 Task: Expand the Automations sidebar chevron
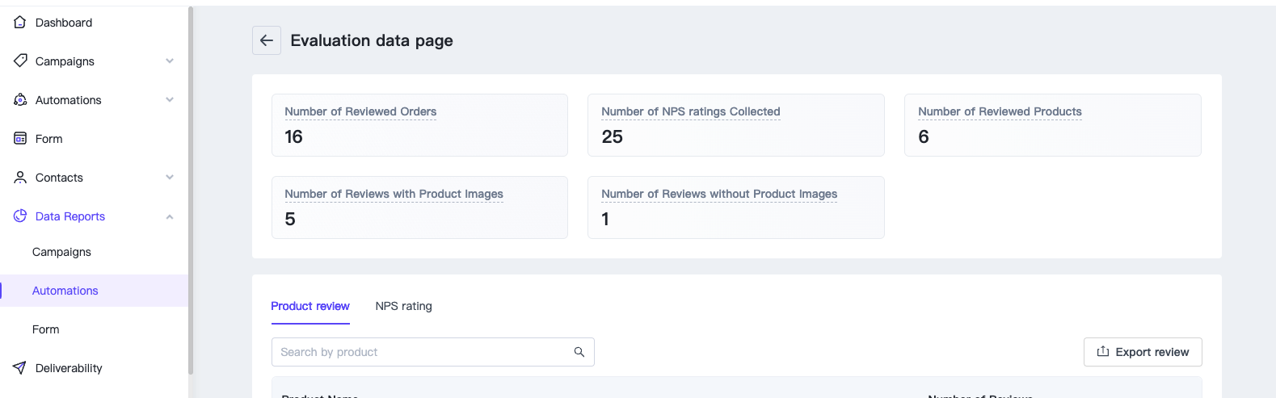point(170,100)
